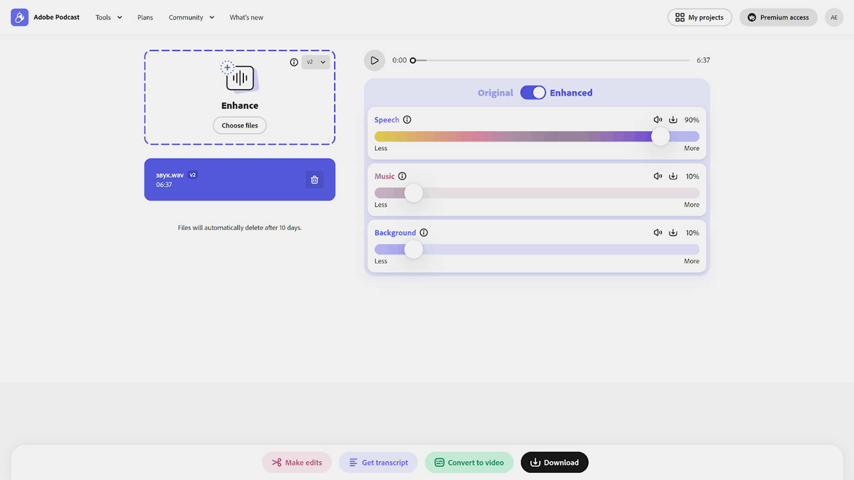Image resolution: width=854 pixels, height=480 pixels.
Task: Expand the Community menu
Action: [x=191, y=17]
